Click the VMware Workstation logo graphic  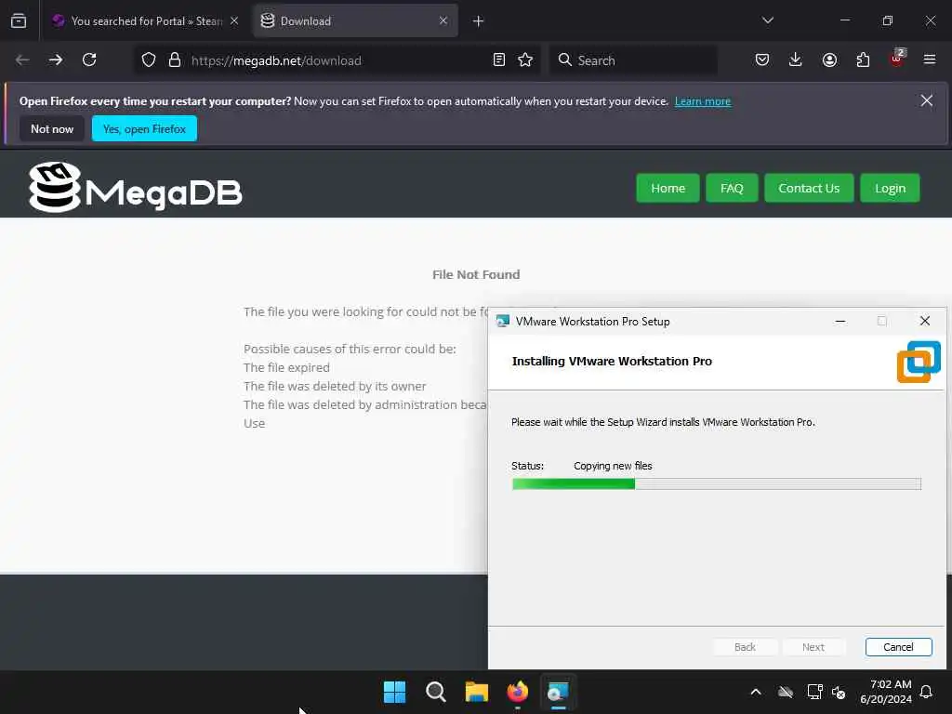click(x=919, y=362)
